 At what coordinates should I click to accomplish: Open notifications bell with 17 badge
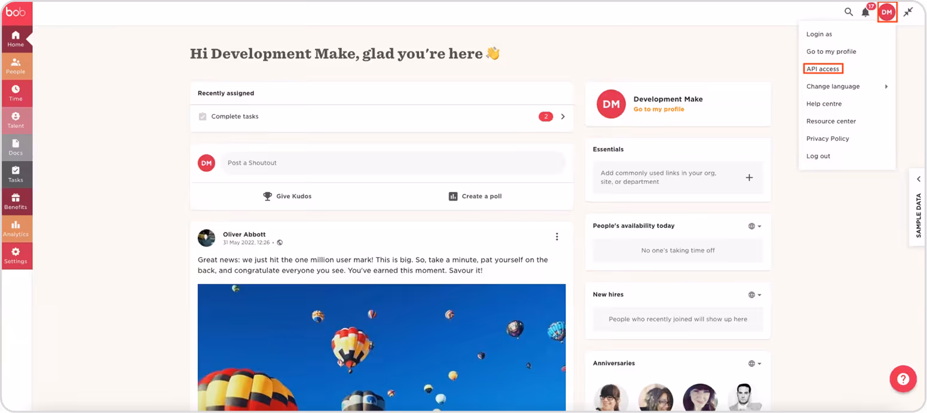866,11
